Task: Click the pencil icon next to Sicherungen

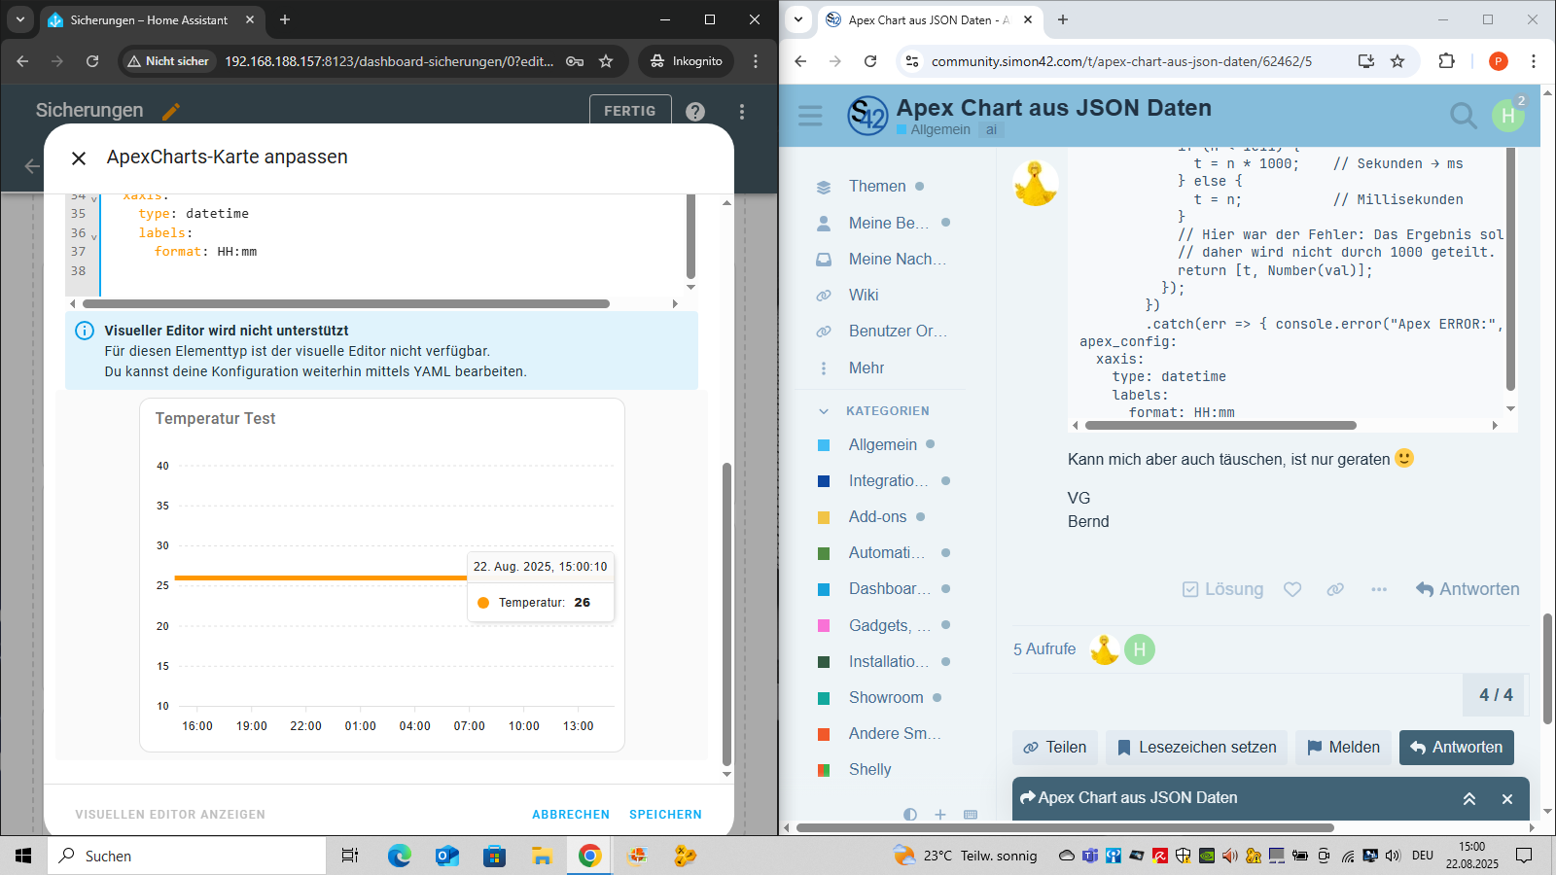Action: [x=171, y=111]
